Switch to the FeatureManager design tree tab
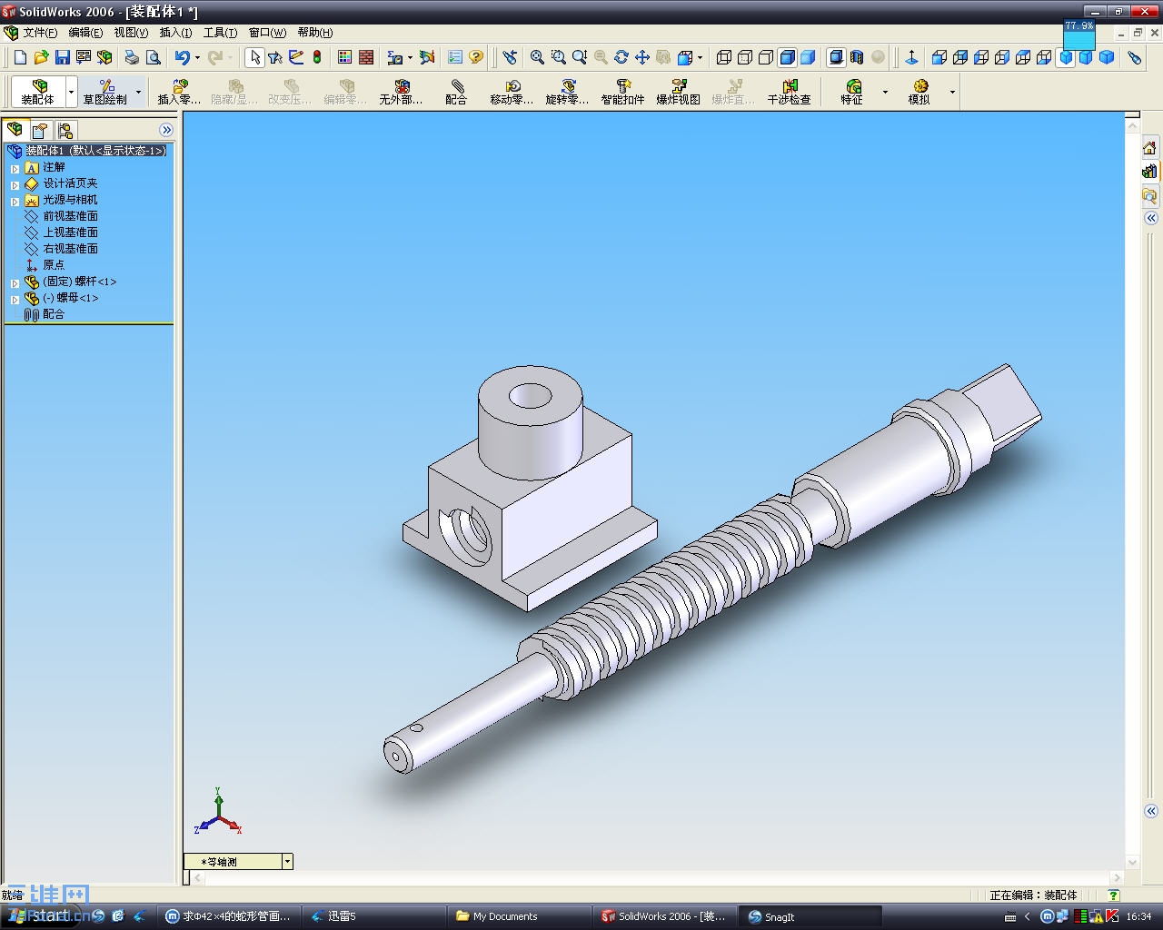 (15, 130)
